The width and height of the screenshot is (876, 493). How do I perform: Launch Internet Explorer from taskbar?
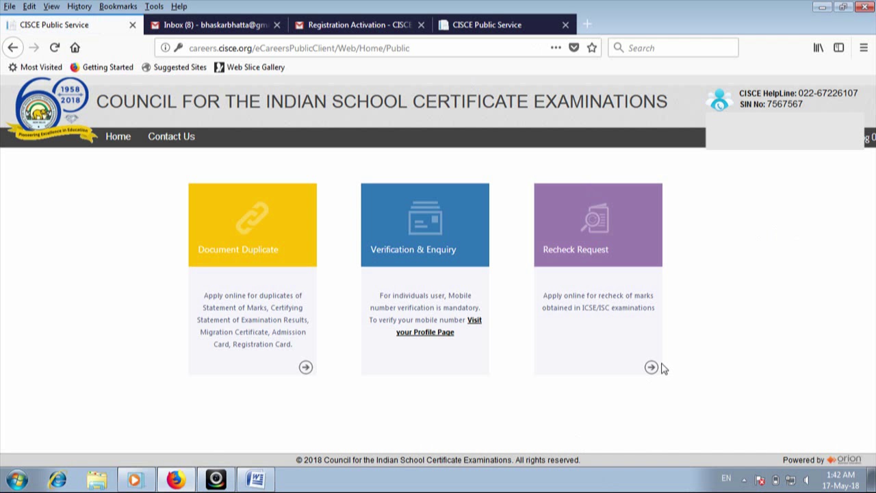point(57,480)
